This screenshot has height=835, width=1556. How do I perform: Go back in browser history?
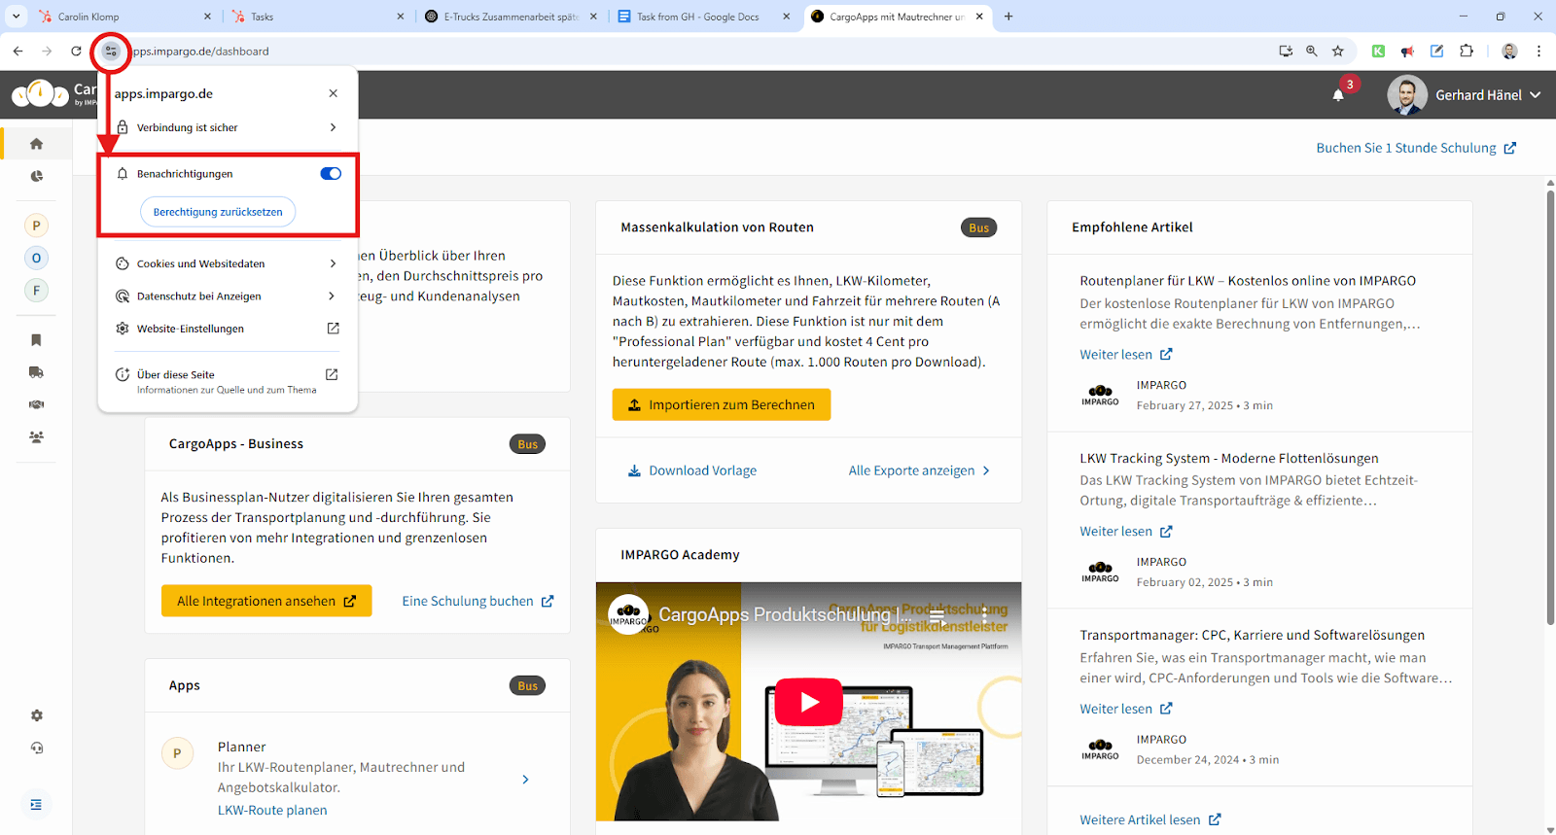[x=18, y=52]
